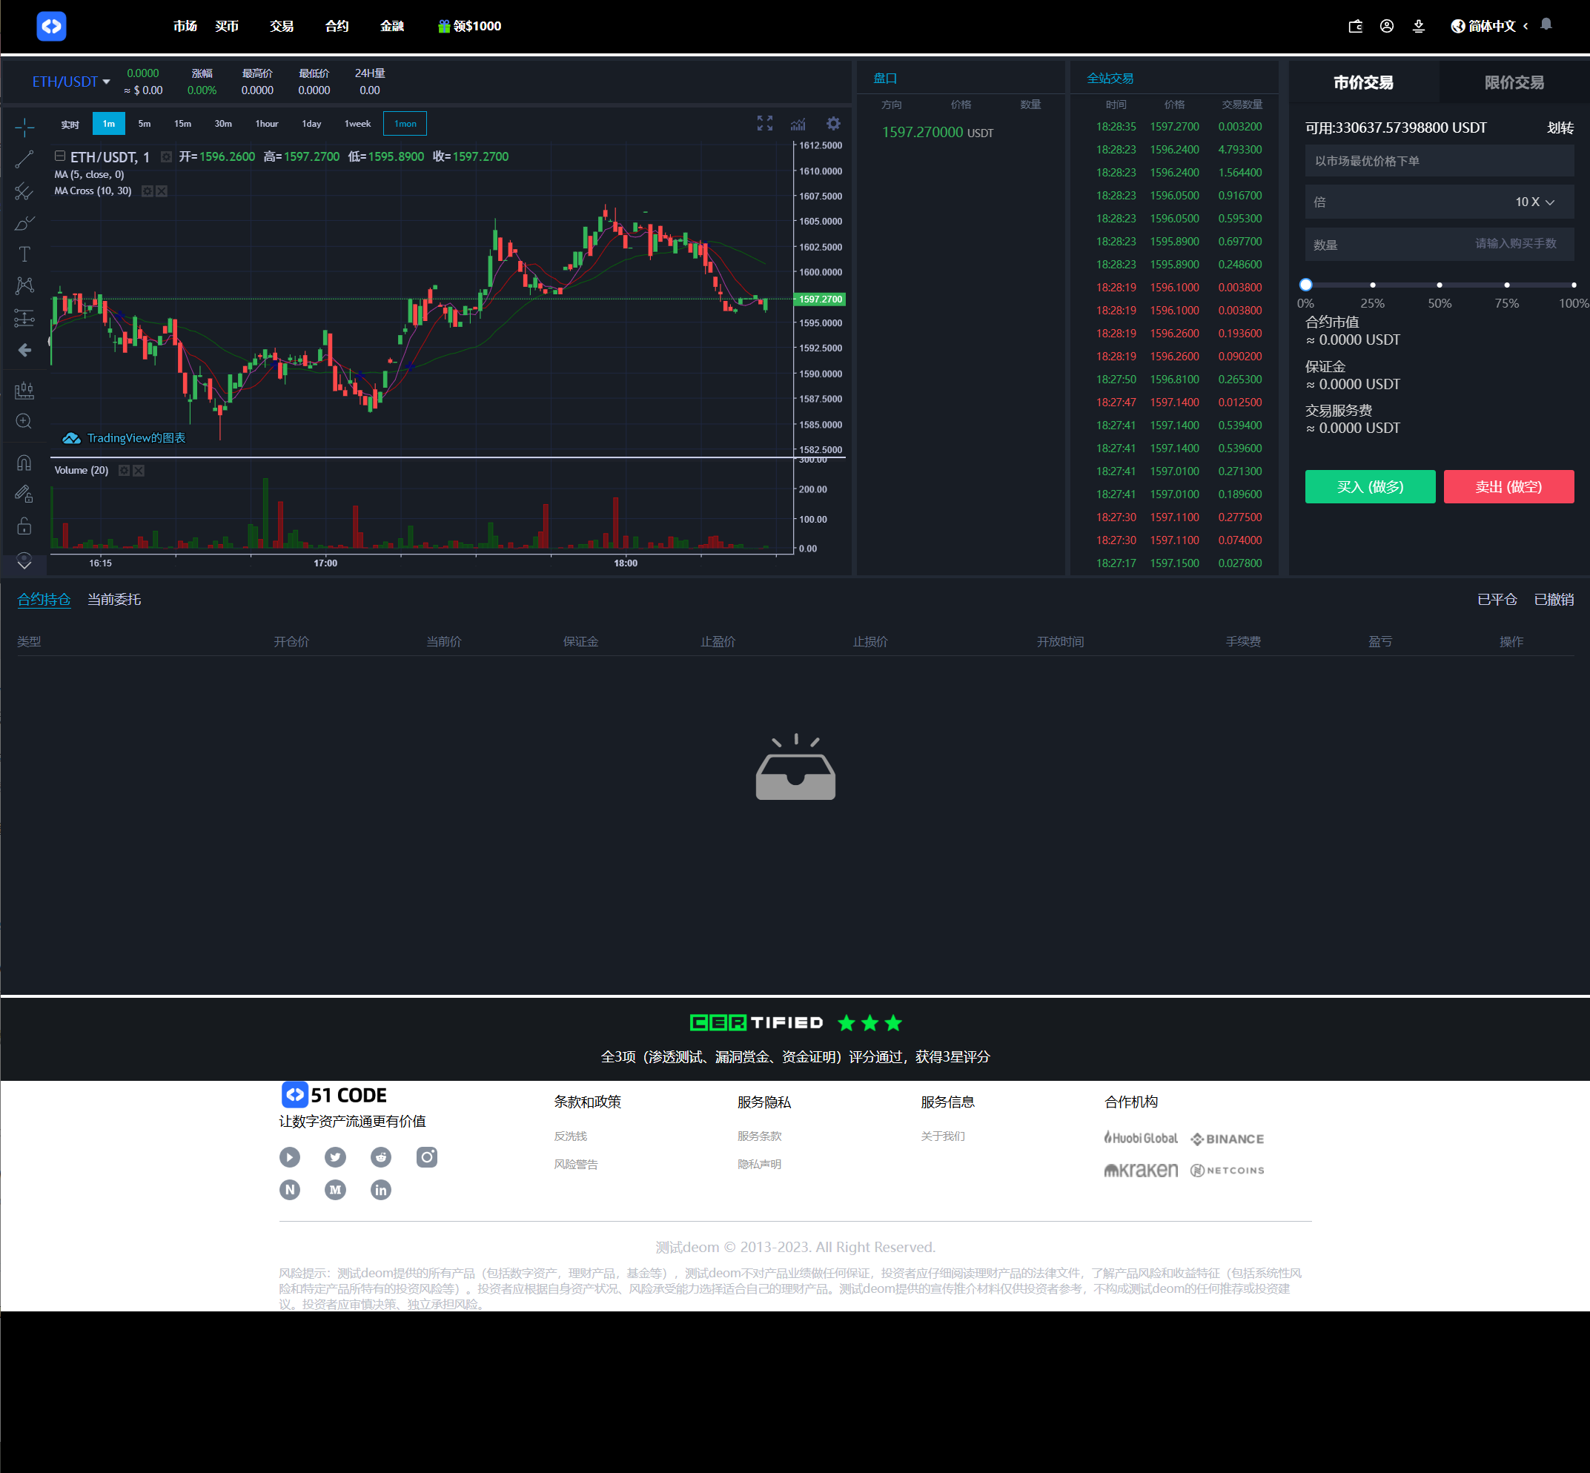Select the zoom in tool
1590x1473 pixels.
tap(24, 422)
